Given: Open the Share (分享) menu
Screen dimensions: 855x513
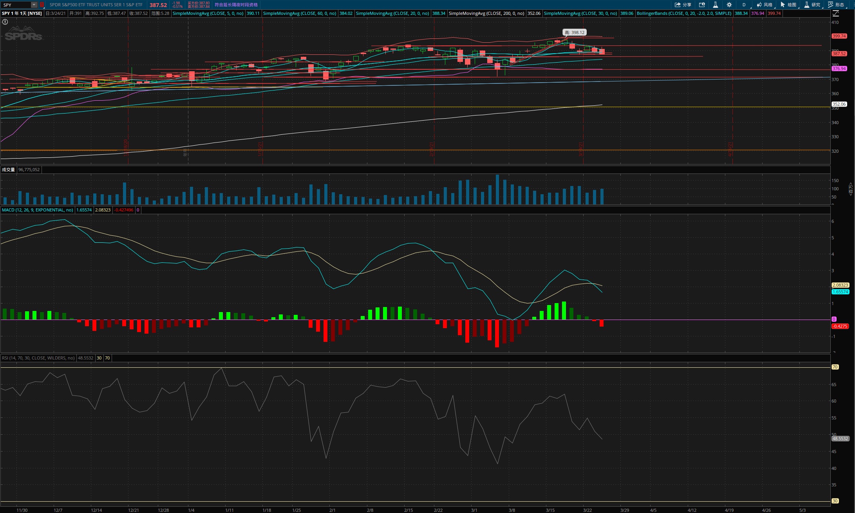Looking at the screenshot, I should [683, 5].
